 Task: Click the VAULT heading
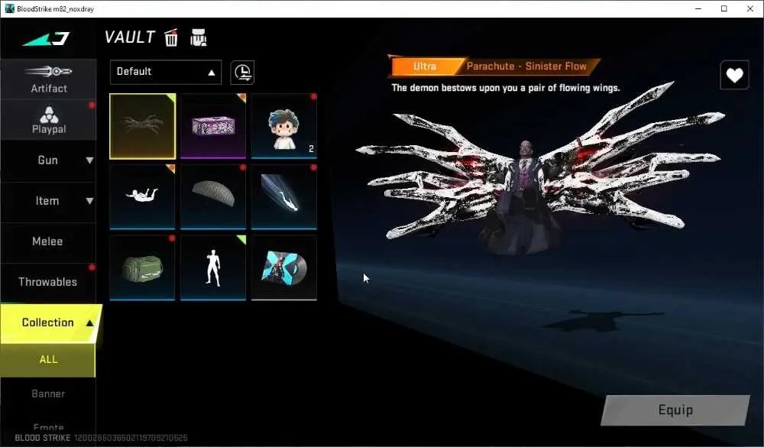[130, 37]
